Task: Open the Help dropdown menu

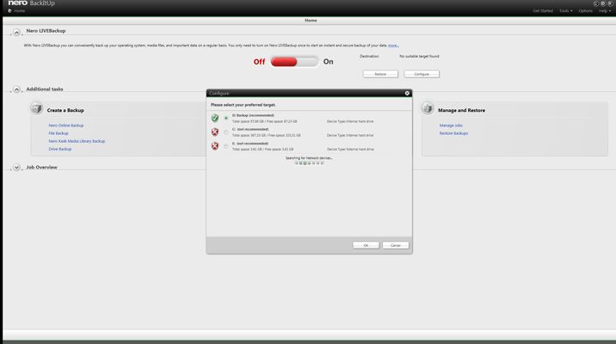Action: point(605,11)
